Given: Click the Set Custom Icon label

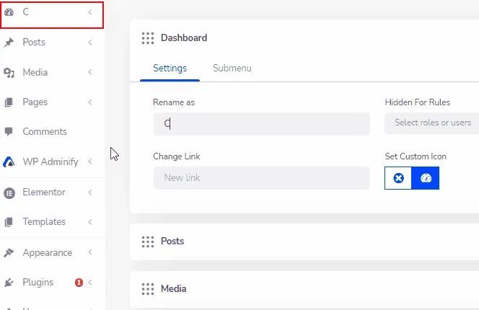Looking at the screenshot, I should pos(416,156).
